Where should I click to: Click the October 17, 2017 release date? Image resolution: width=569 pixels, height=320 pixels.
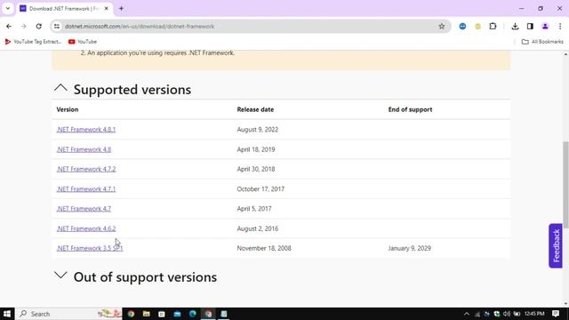pos(260,189)
